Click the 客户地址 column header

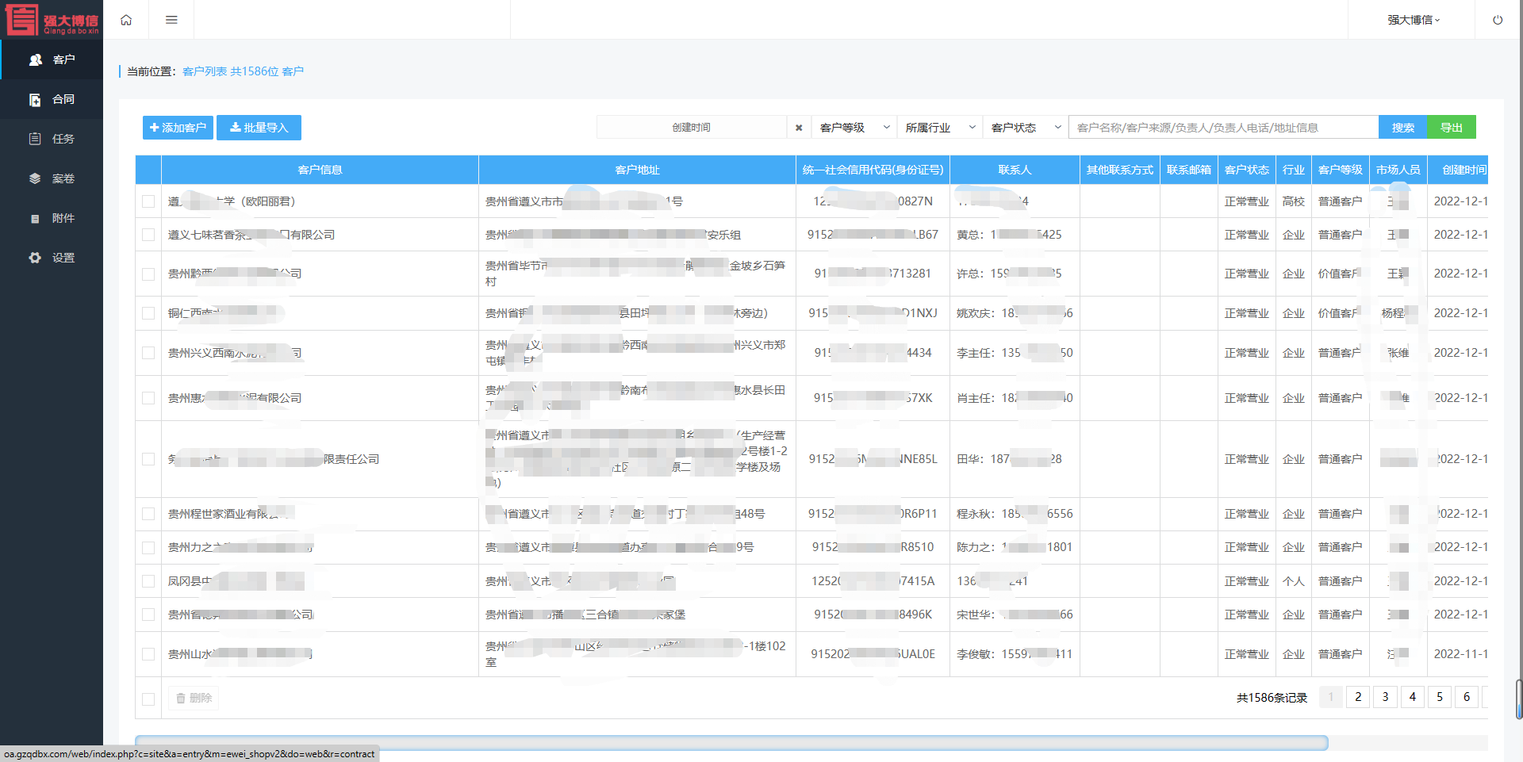click(x=637, y=170)
